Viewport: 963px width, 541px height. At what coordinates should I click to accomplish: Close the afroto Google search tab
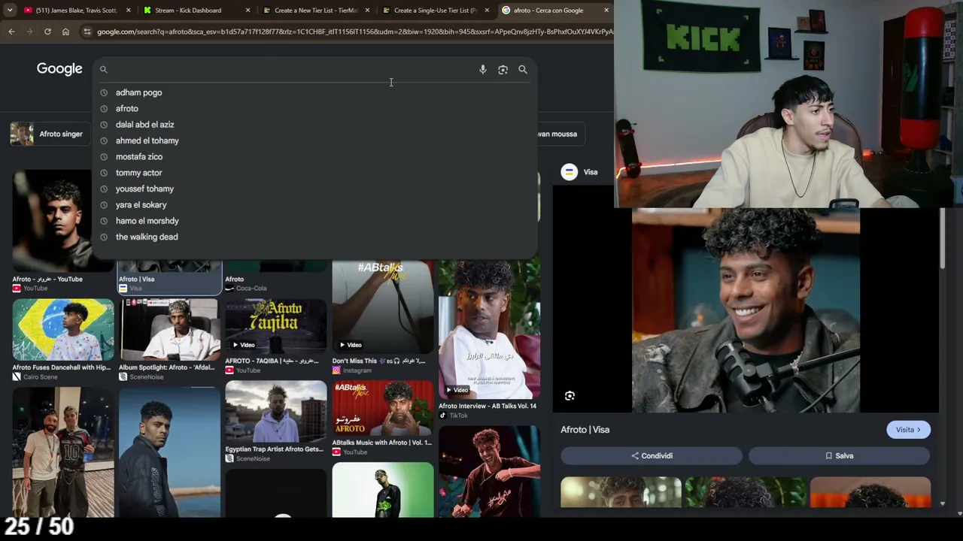606,11
